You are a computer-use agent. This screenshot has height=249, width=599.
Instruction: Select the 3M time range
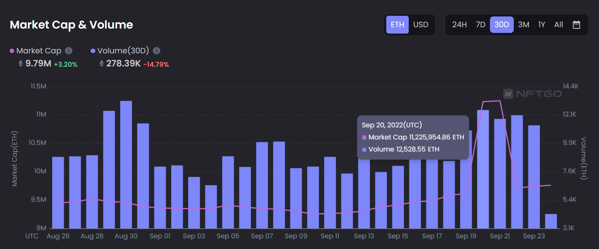pyautogui.click(x=523, y=24)
